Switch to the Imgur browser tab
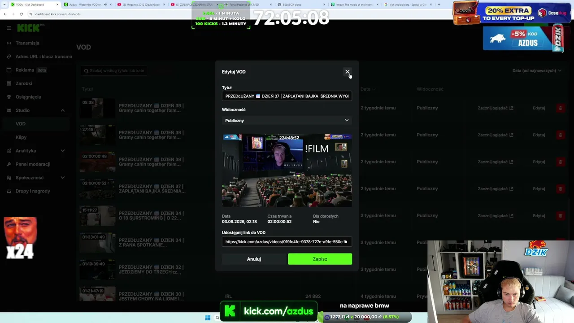 pyautogui.click(x=355, y=4)
